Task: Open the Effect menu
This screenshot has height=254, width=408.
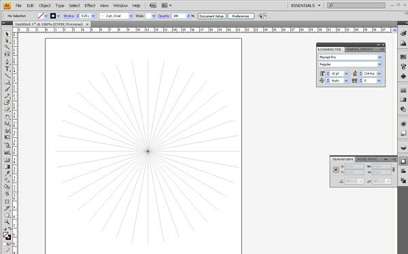Action: [90, 5]
